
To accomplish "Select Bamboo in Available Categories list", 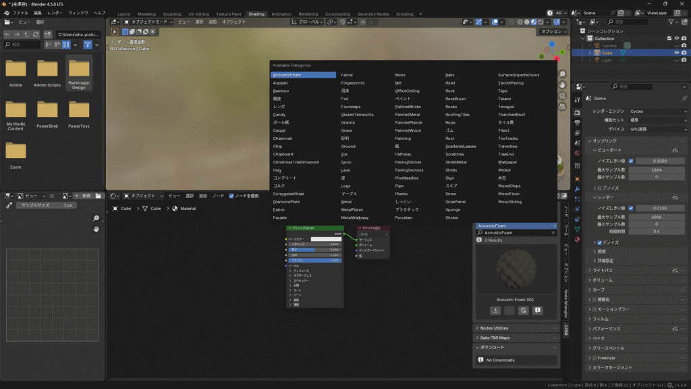I will pyautogui.click(x=281, y=90).
